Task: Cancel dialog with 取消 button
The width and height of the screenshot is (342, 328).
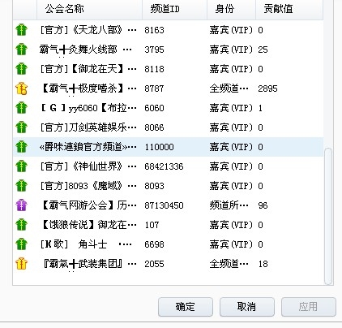Action: click(247, 307)
